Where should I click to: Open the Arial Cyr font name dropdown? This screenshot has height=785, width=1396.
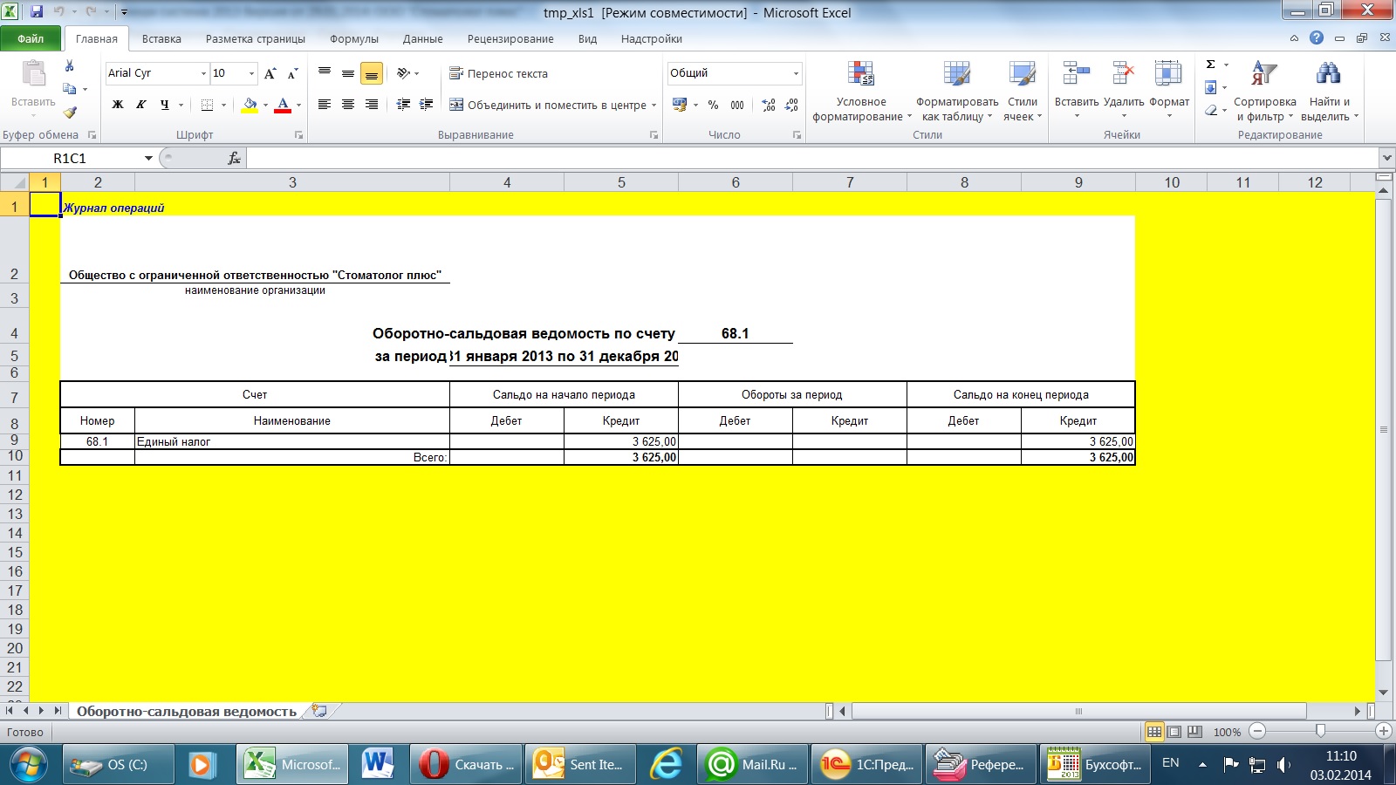[203, 73]
